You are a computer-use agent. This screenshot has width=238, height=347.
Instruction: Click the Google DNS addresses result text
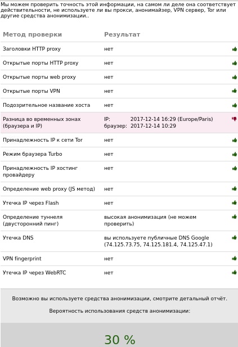[158, 241]
